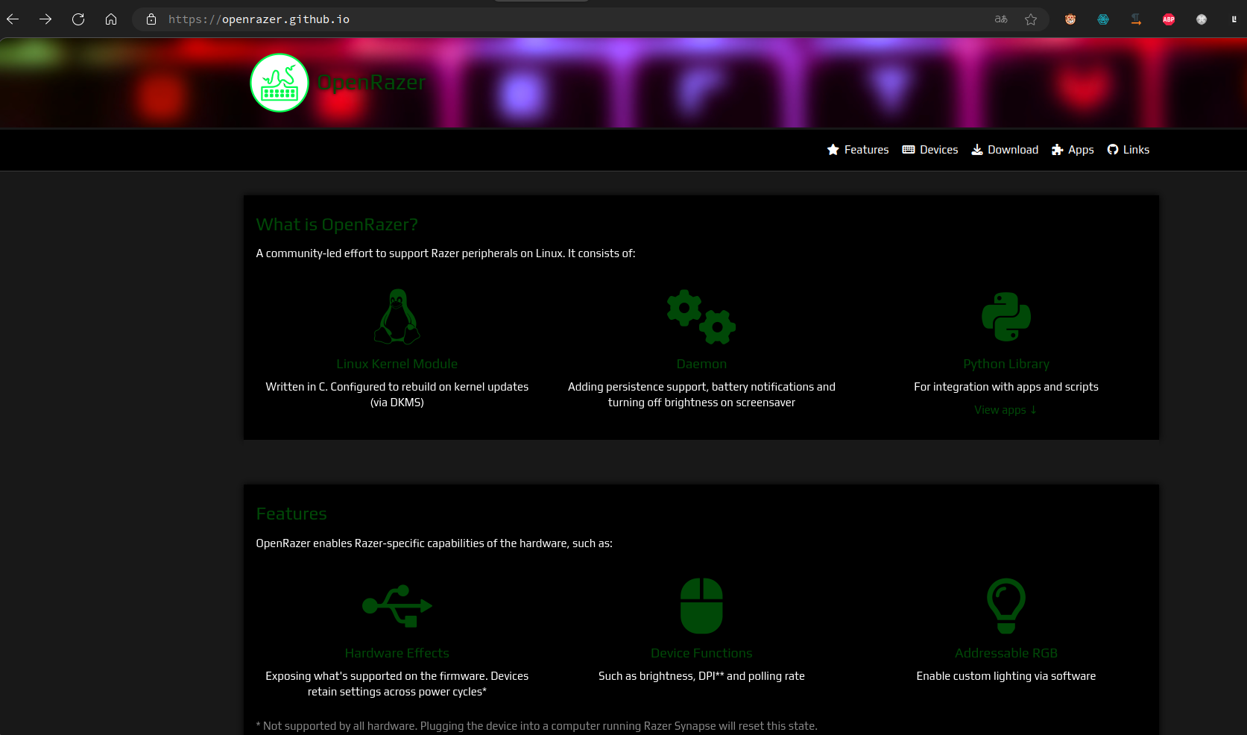
Task: Go to Features in the navigation
Action: point(858,150)
